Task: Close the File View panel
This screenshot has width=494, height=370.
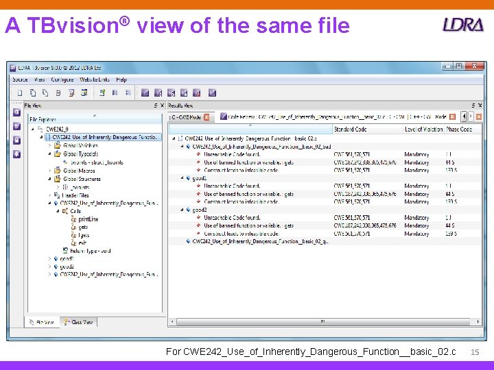Action: (x=162, y=106)
